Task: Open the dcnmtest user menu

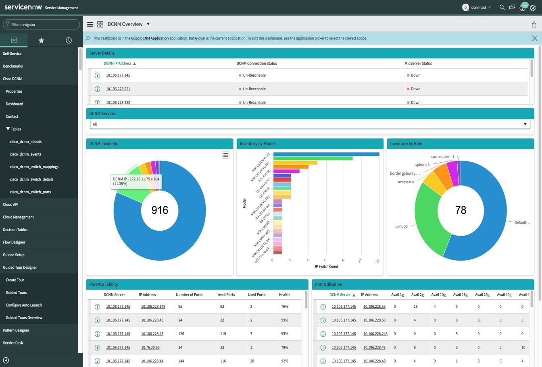Action: pos(478,7)
